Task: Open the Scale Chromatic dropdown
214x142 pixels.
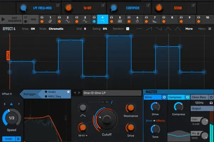Action: tap(56, 29)
